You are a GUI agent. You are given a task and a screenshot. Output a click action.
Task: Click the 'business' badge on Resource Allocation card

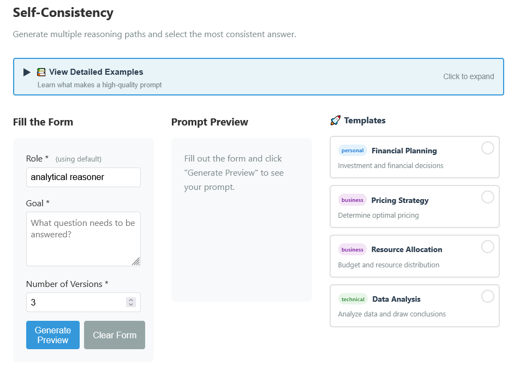pyautogui.click(x=352, y=249)
